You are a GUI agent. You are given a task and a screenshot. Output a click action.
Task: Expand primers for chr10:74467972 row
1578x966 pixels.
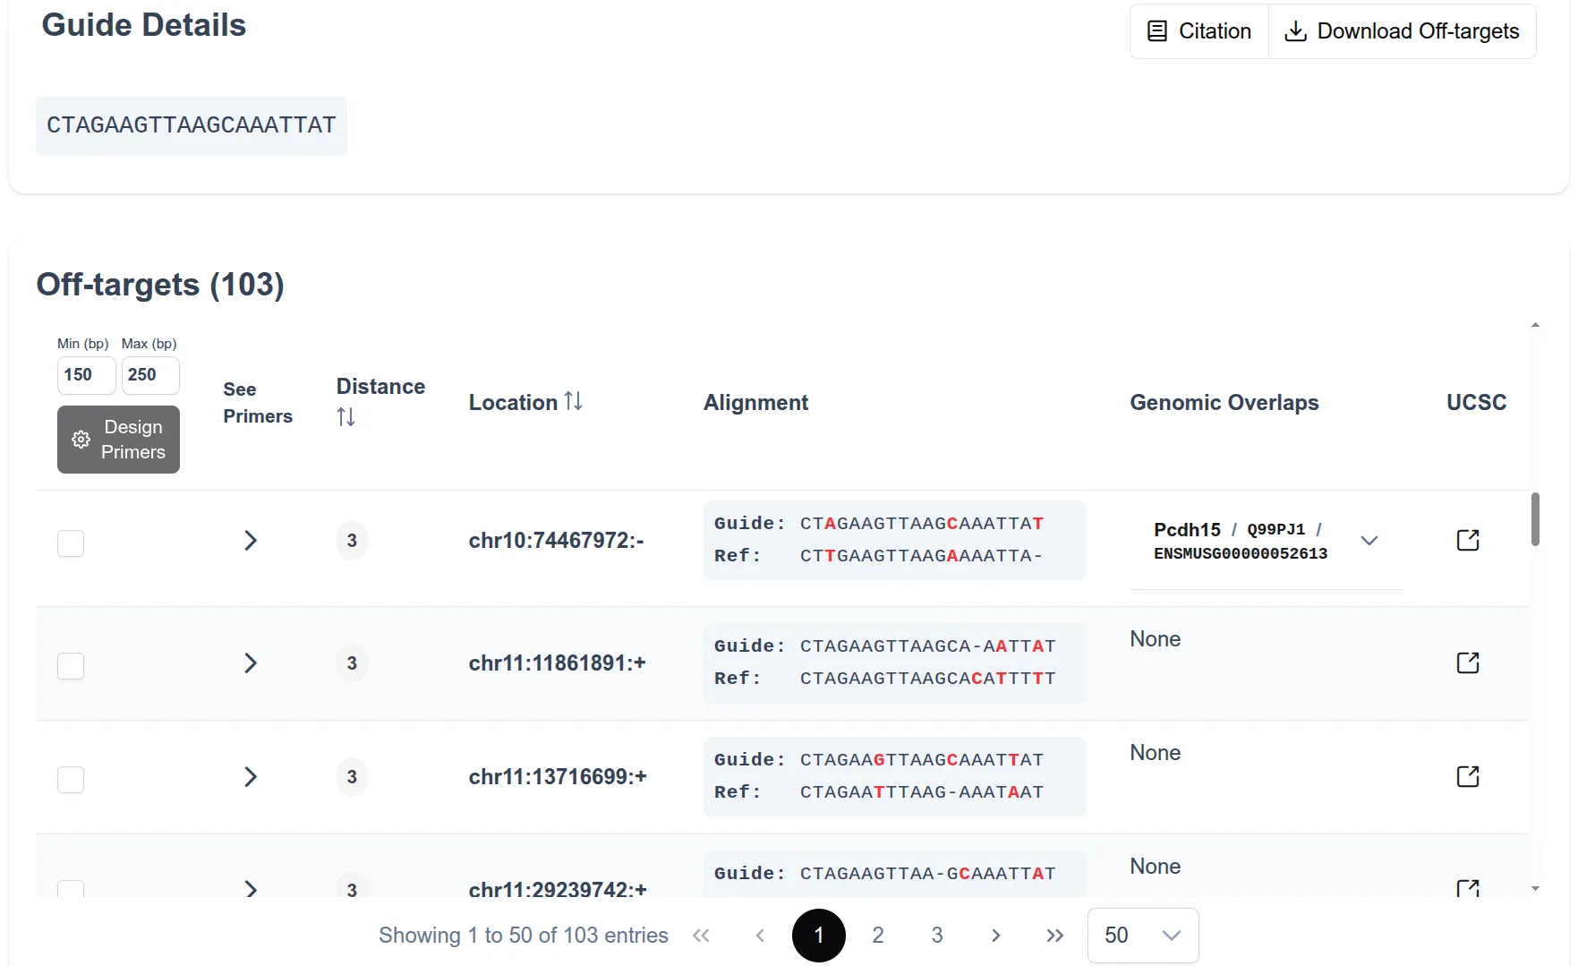point(251,541)
